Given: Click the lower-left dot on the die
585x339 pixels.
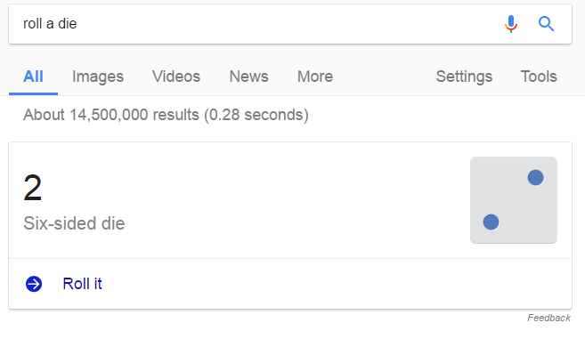Looking at the screenshot, I should click(x=491, y=222).
